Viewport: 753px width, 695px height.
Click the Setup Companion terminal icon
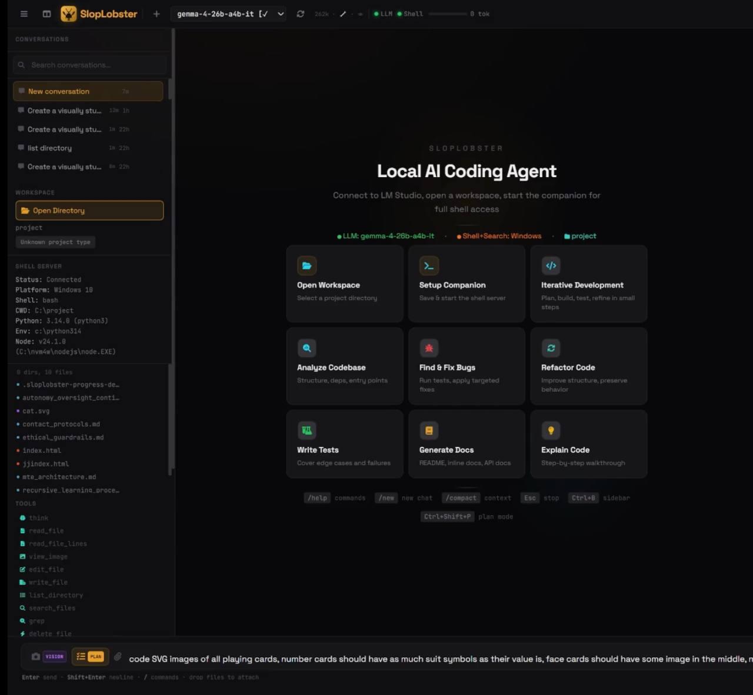[429, 266]
